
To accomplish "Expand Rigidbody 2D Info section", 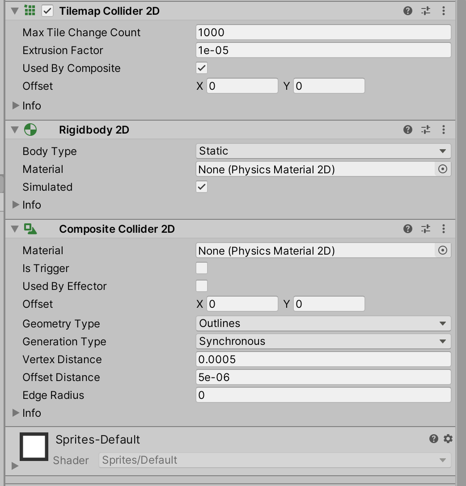I will [16, 205].
